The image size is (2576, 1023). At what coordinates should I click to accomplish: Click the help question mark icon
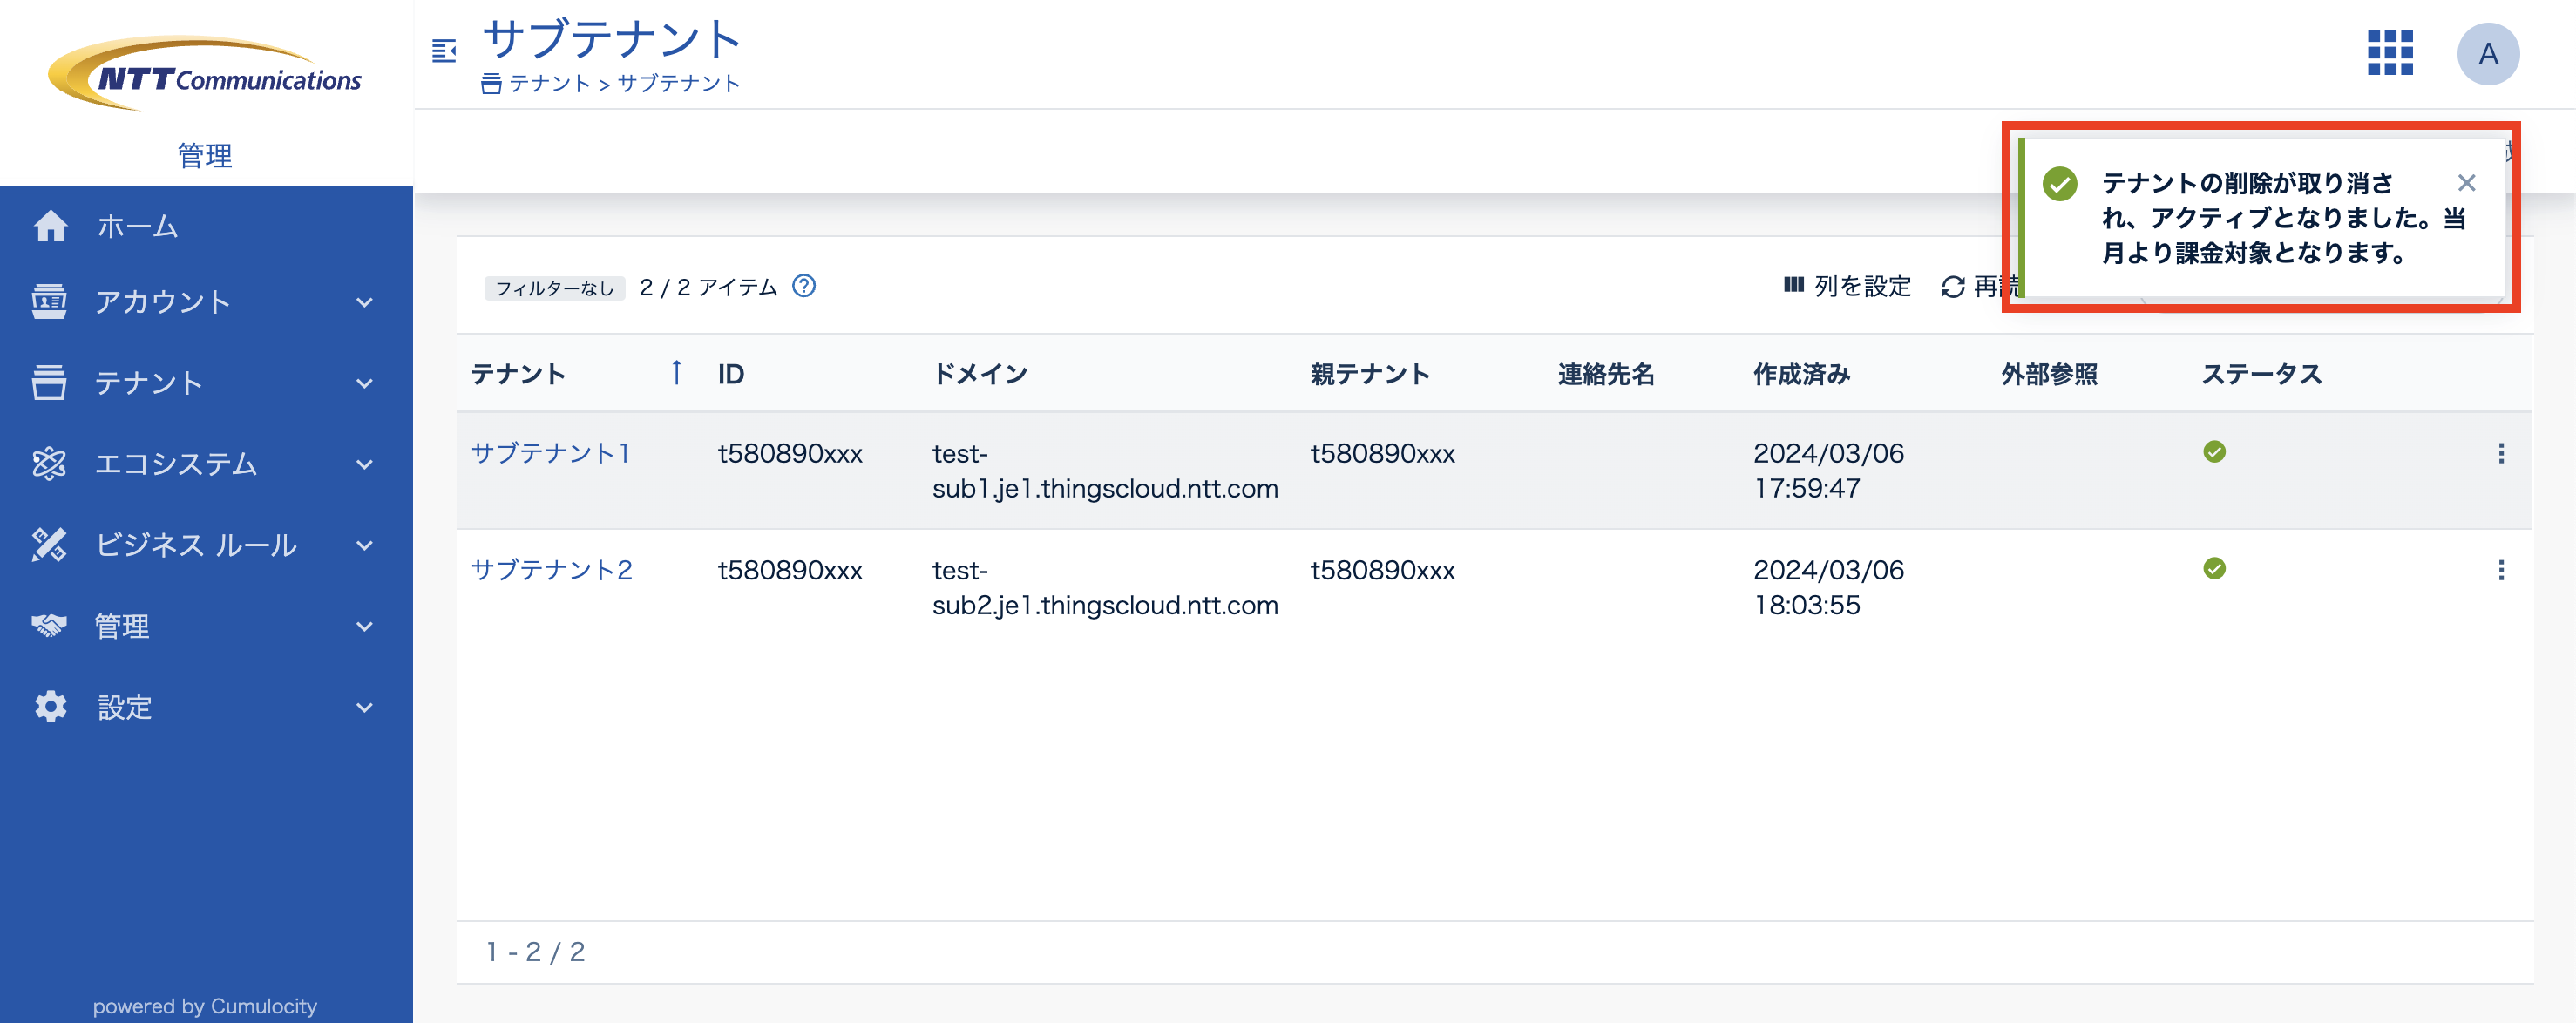pyautogui.click(x=804, y=287)
